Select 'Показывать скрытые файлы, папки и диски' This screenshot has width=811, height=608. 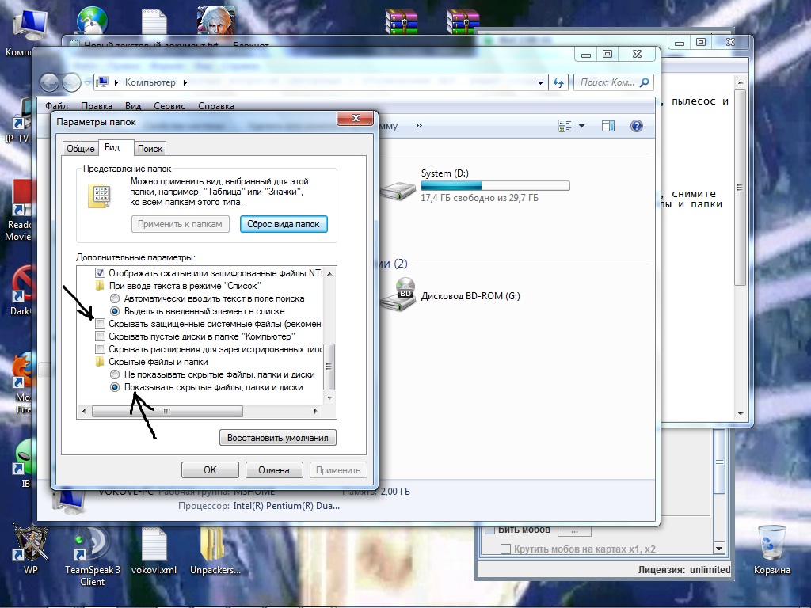pos(115,387)
